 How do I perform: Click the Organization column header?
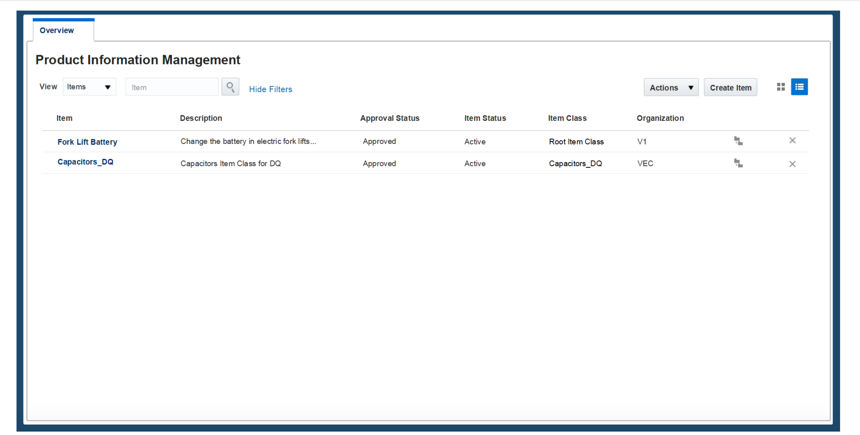click(660, 118)
